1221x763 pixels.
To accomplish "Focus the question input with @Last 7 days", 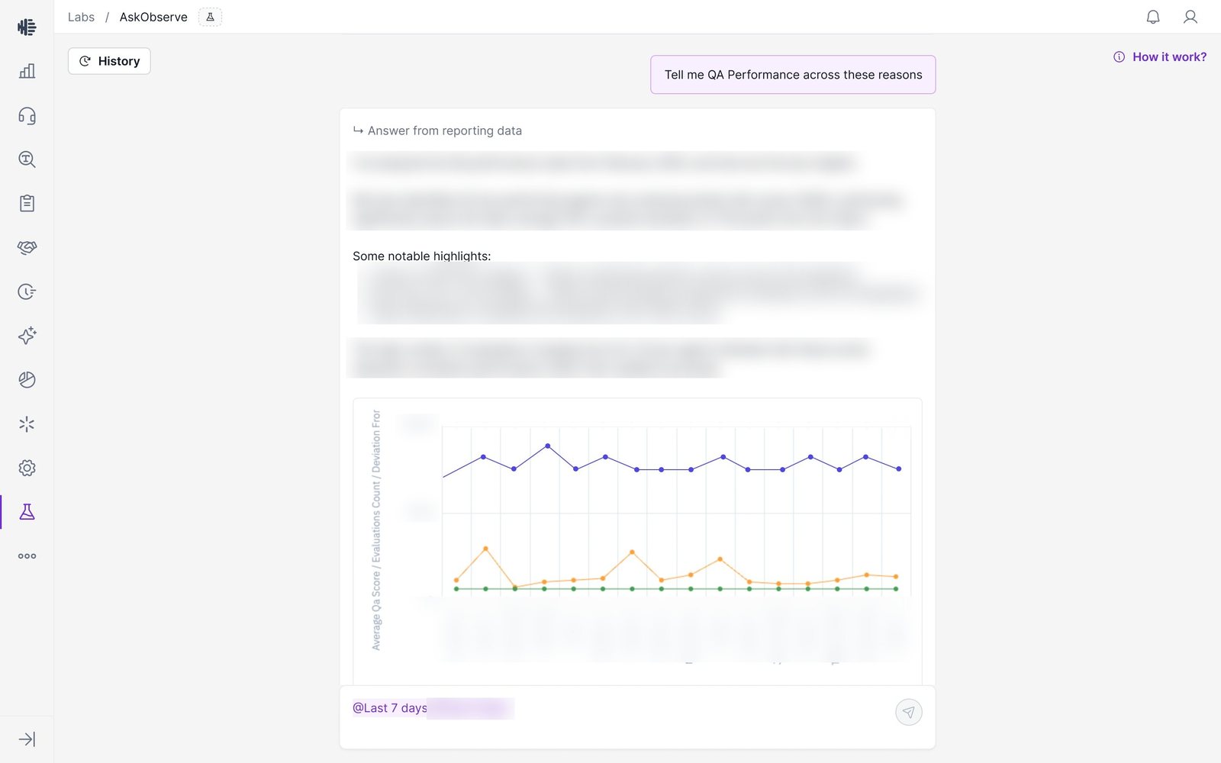I will [637, 716].
